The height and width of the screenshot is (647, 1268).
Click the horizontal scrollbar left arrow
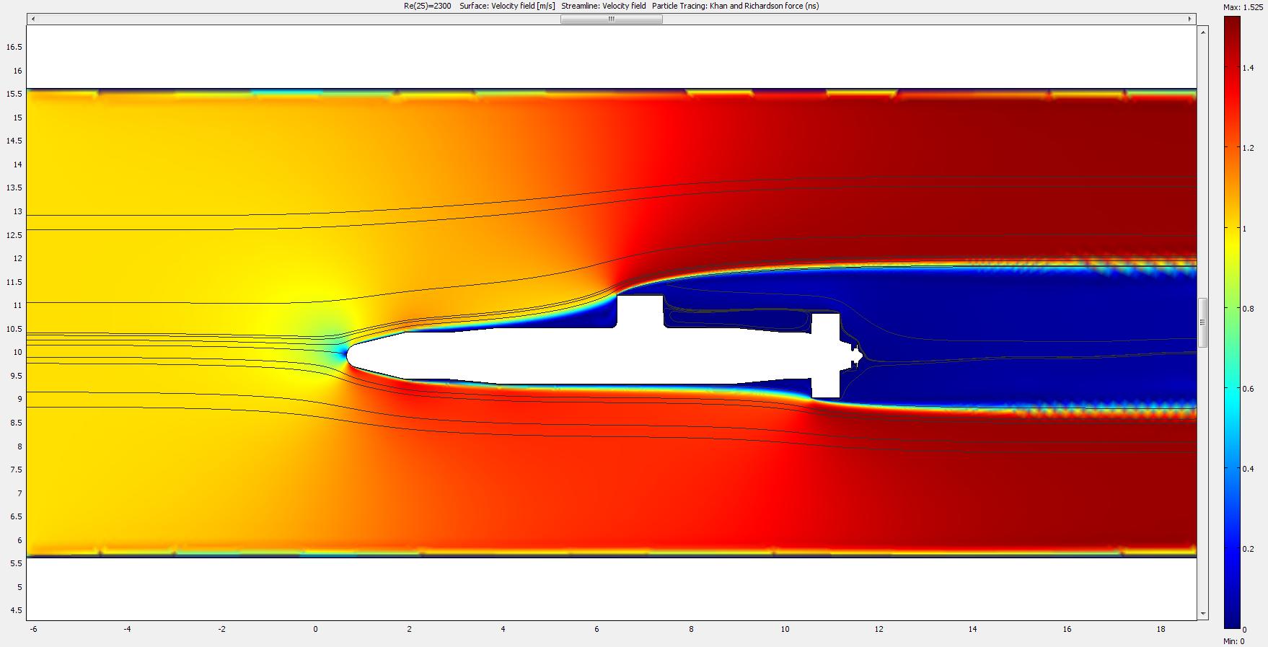tap(32, 19)
